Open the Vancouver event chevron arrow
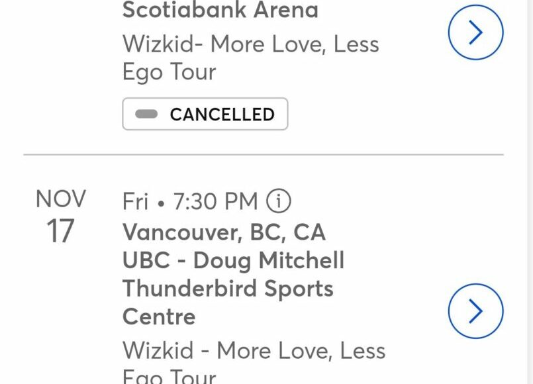Viewport: 533px width, 384px height. click(x=475, y=311)
